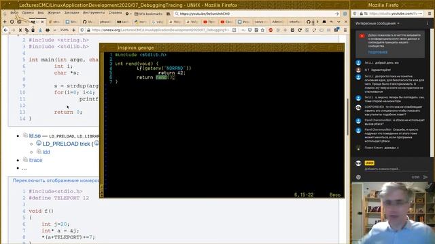The image size is (435, 244).
Task: Click Переключить отображение номеров link
Action: tap(56, 180)
